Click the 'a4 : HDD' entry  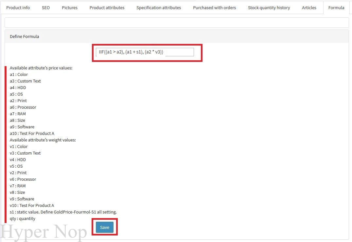[x=18, y=88]
